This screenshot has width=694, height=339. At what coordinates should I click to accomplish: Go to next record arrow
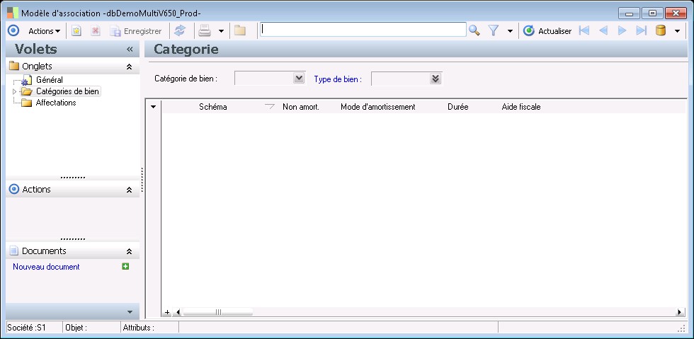(622, 30)
